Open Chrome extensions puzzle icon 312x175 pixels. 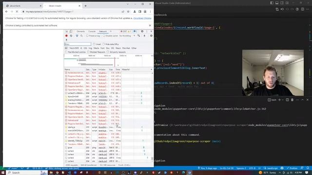135,12
